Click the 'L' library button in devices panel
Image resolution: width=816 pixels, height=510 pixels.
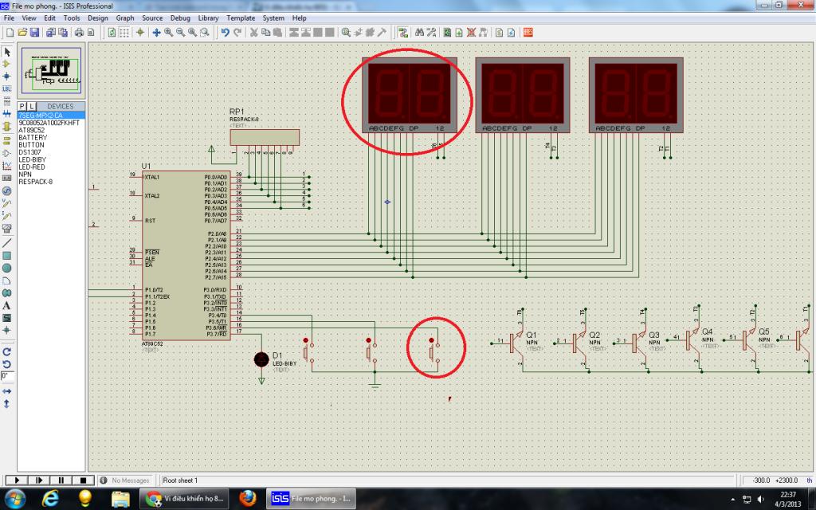31,106
